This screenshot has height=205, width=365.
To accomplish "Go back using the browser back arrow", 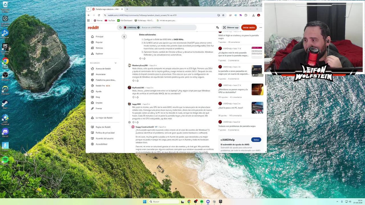I will (x=89, y=15).
